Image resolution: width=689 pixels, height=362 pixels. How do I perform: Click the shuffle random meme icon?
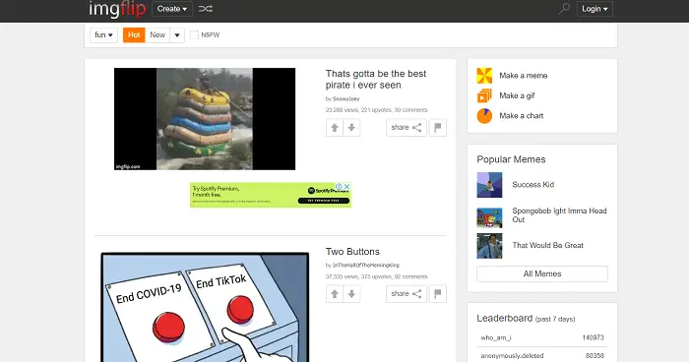205,9
